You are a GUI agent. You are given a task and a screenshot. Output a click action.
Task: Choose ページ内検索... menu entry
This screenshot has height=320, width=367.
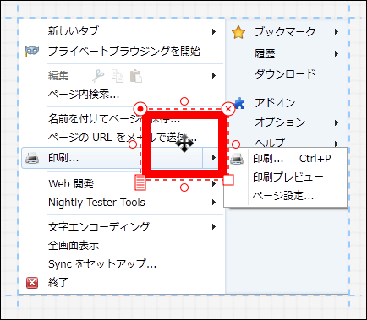pyautogui.click(x=84, y=95)
